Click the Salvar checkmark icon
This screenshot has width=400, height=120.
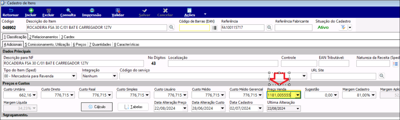pos(145,11)
